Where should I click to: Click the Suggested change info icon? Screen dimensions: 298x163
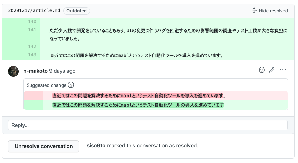71,85
